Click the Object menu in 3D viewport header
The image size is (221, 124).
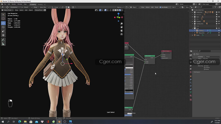31,10
